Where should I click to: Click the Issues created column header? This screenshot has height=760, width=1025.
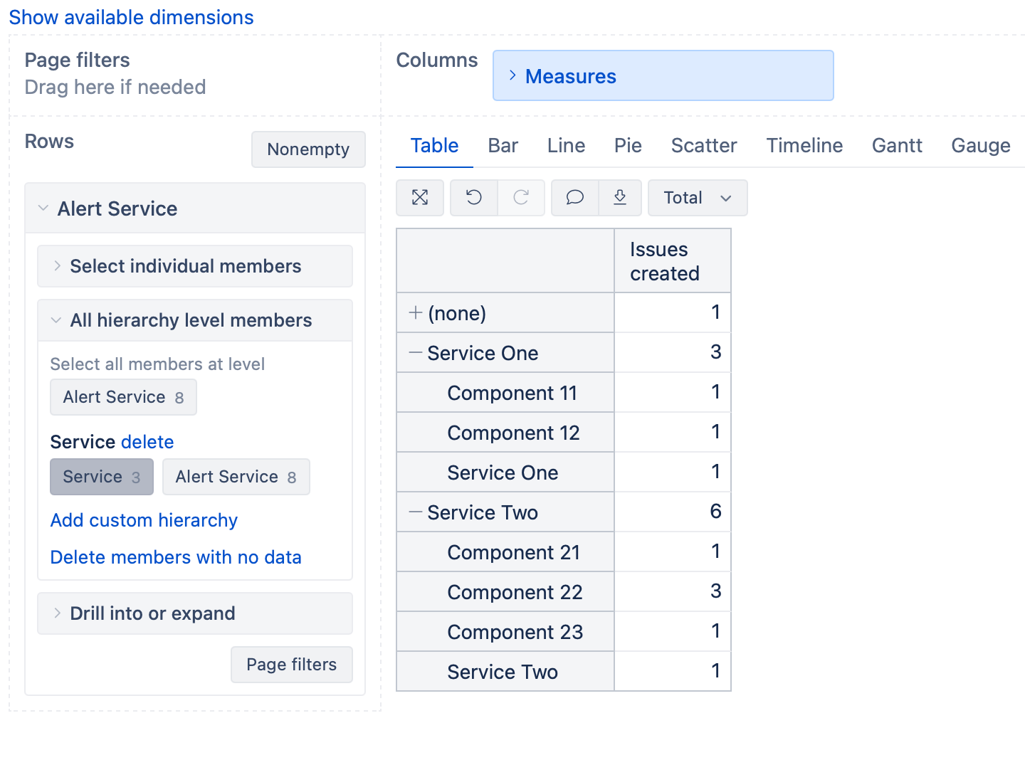pyautogui.click(x=673, y=261)
